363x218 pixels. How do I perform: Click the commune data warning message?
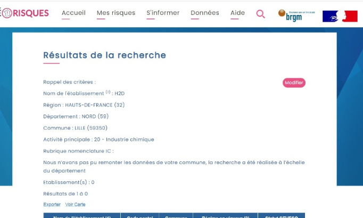174,166
